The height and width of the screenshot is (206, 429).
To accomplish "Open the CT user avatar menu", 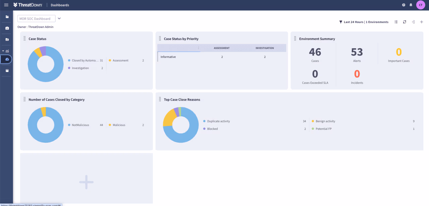I will [421, 5].
